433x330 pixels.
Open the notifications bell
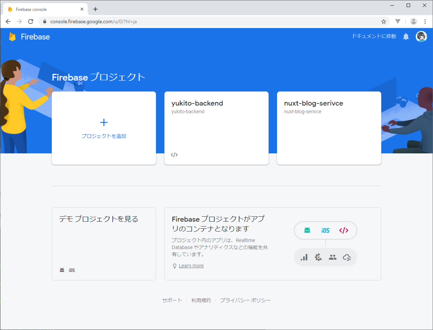click(406, 36)
